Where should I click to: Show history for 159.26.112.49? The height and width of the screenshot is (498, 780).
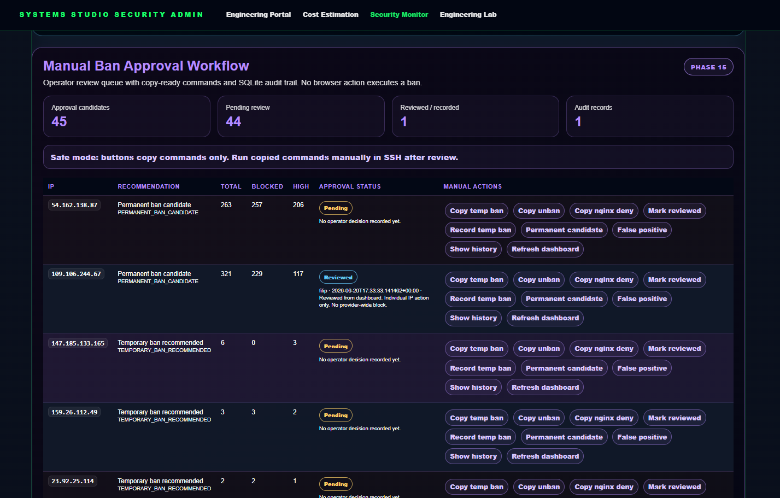(x=473, y=456)
